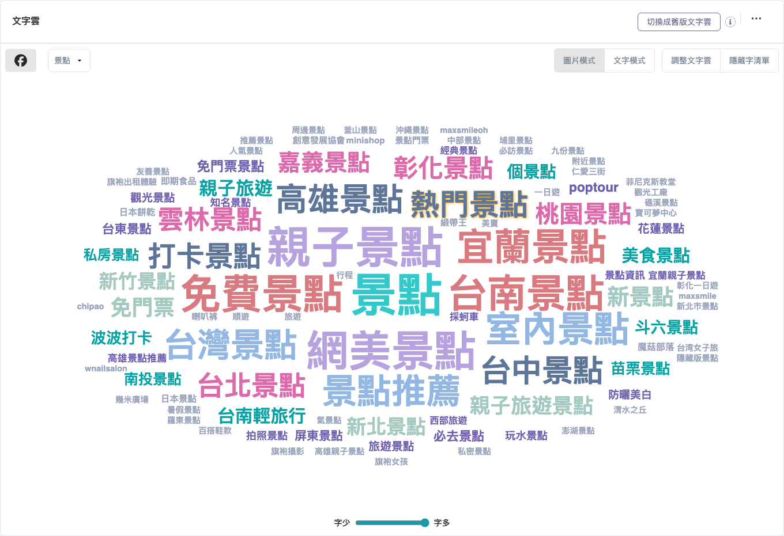Viewport: 784px width, 536px height.
Task: Click the word 台南景點 in cloud
Action: click(x=526, y=293)
